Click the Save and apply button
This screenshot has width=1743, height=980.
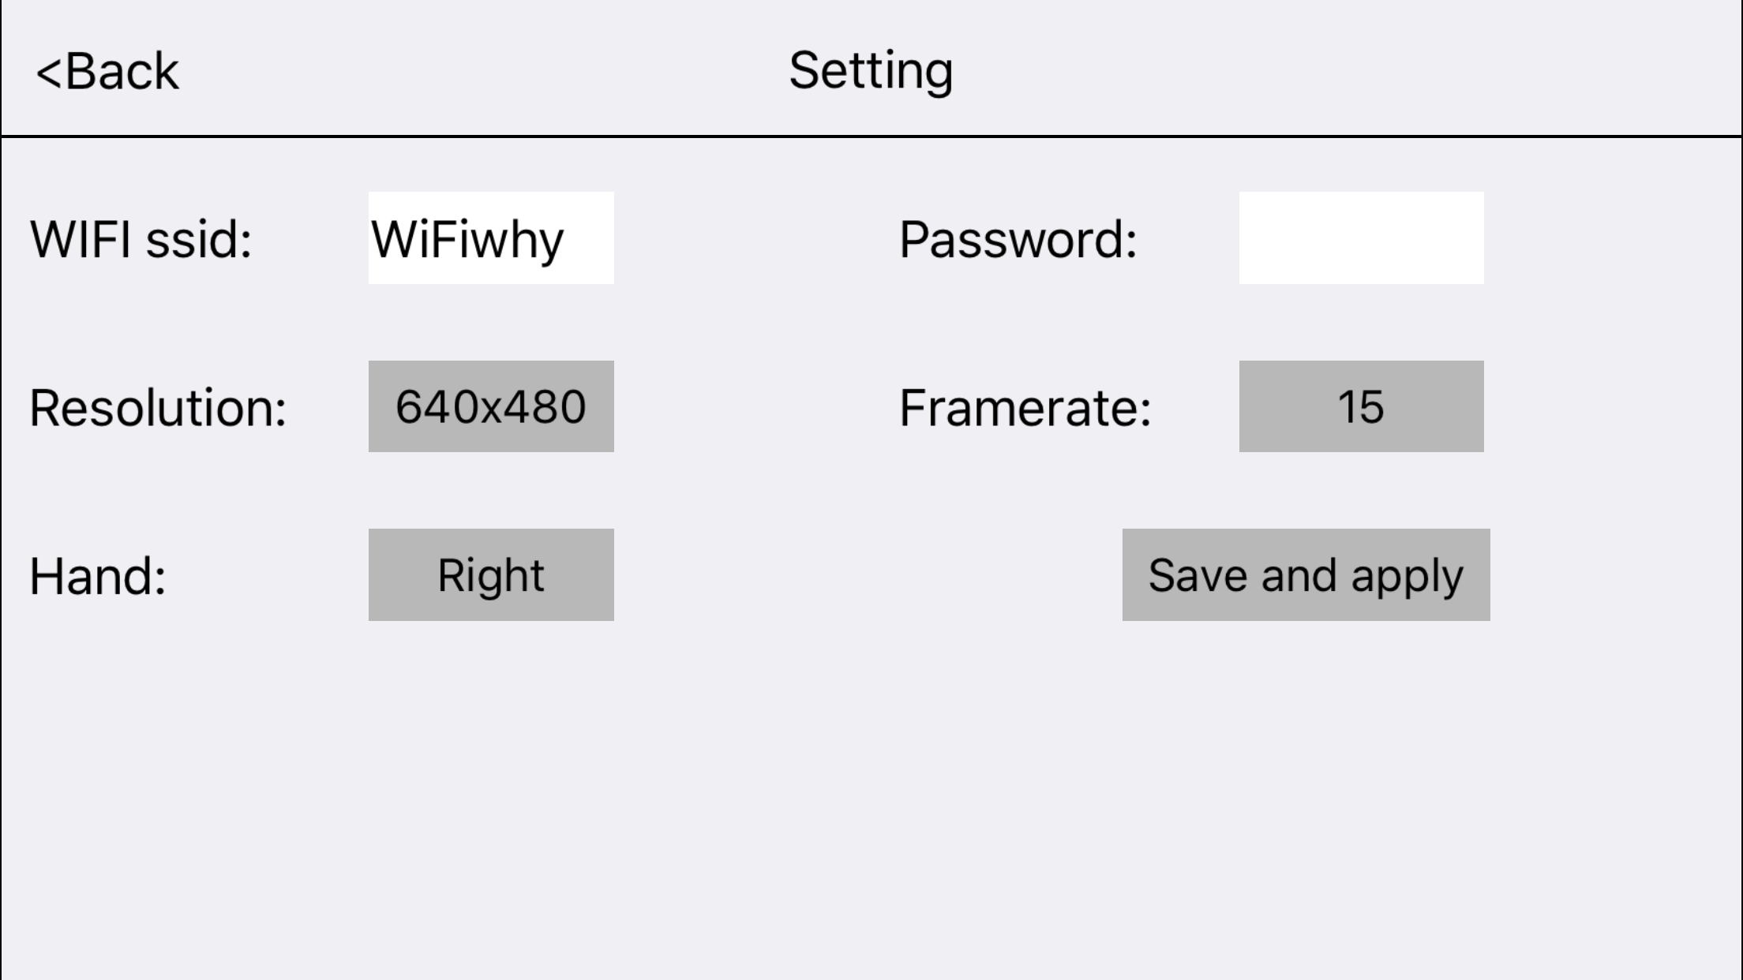coord(1306,574)
